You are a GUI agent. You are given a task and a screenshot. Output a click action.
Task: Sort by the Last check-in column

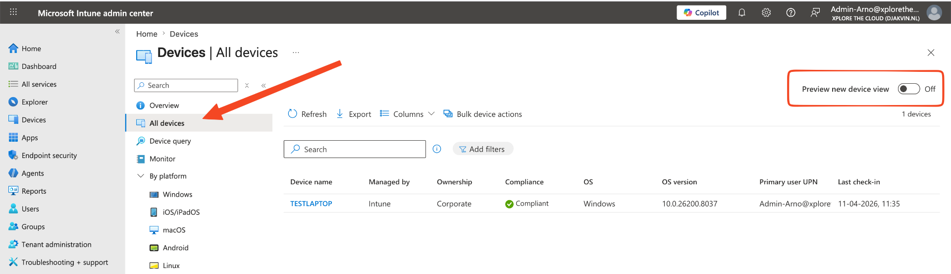click(x=858, y=182)
